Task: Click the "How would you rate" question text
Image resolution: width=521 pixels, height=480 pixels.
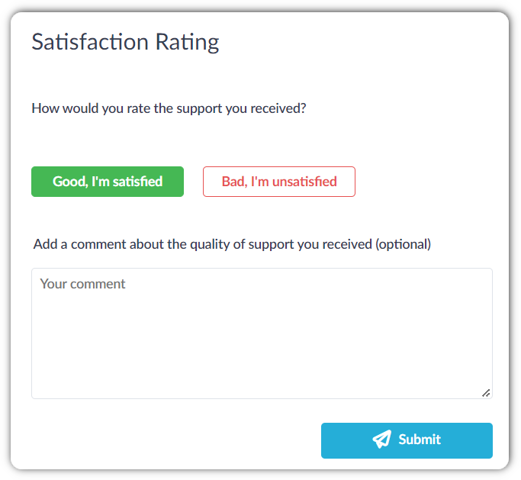Action: point(169,108)
